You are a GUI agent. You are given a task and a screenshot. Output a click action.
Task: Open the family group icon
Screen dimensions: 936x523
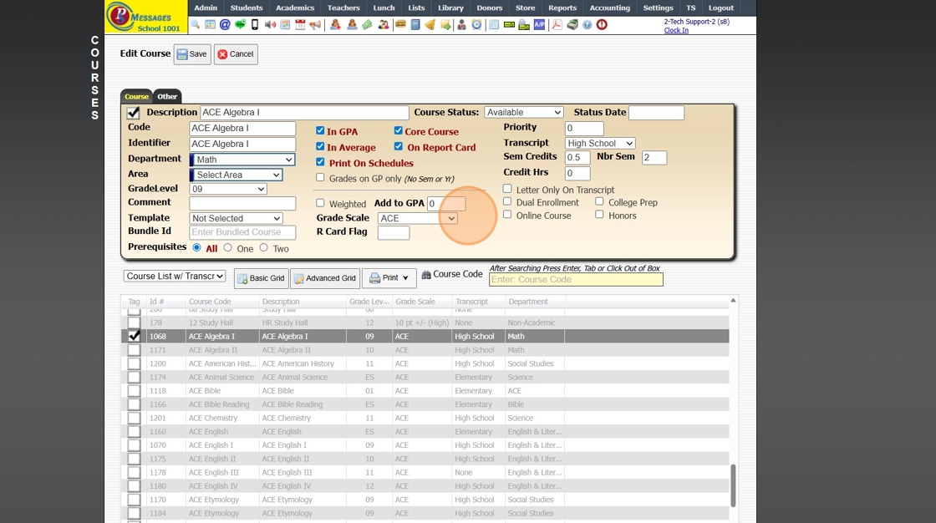(384, 24)
